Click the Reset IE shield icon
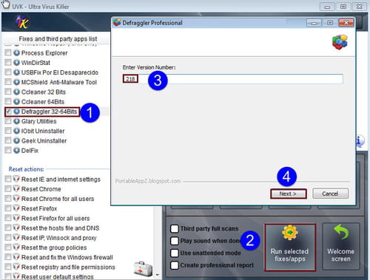This screenshot has width=370, height=280. [16, 179]
